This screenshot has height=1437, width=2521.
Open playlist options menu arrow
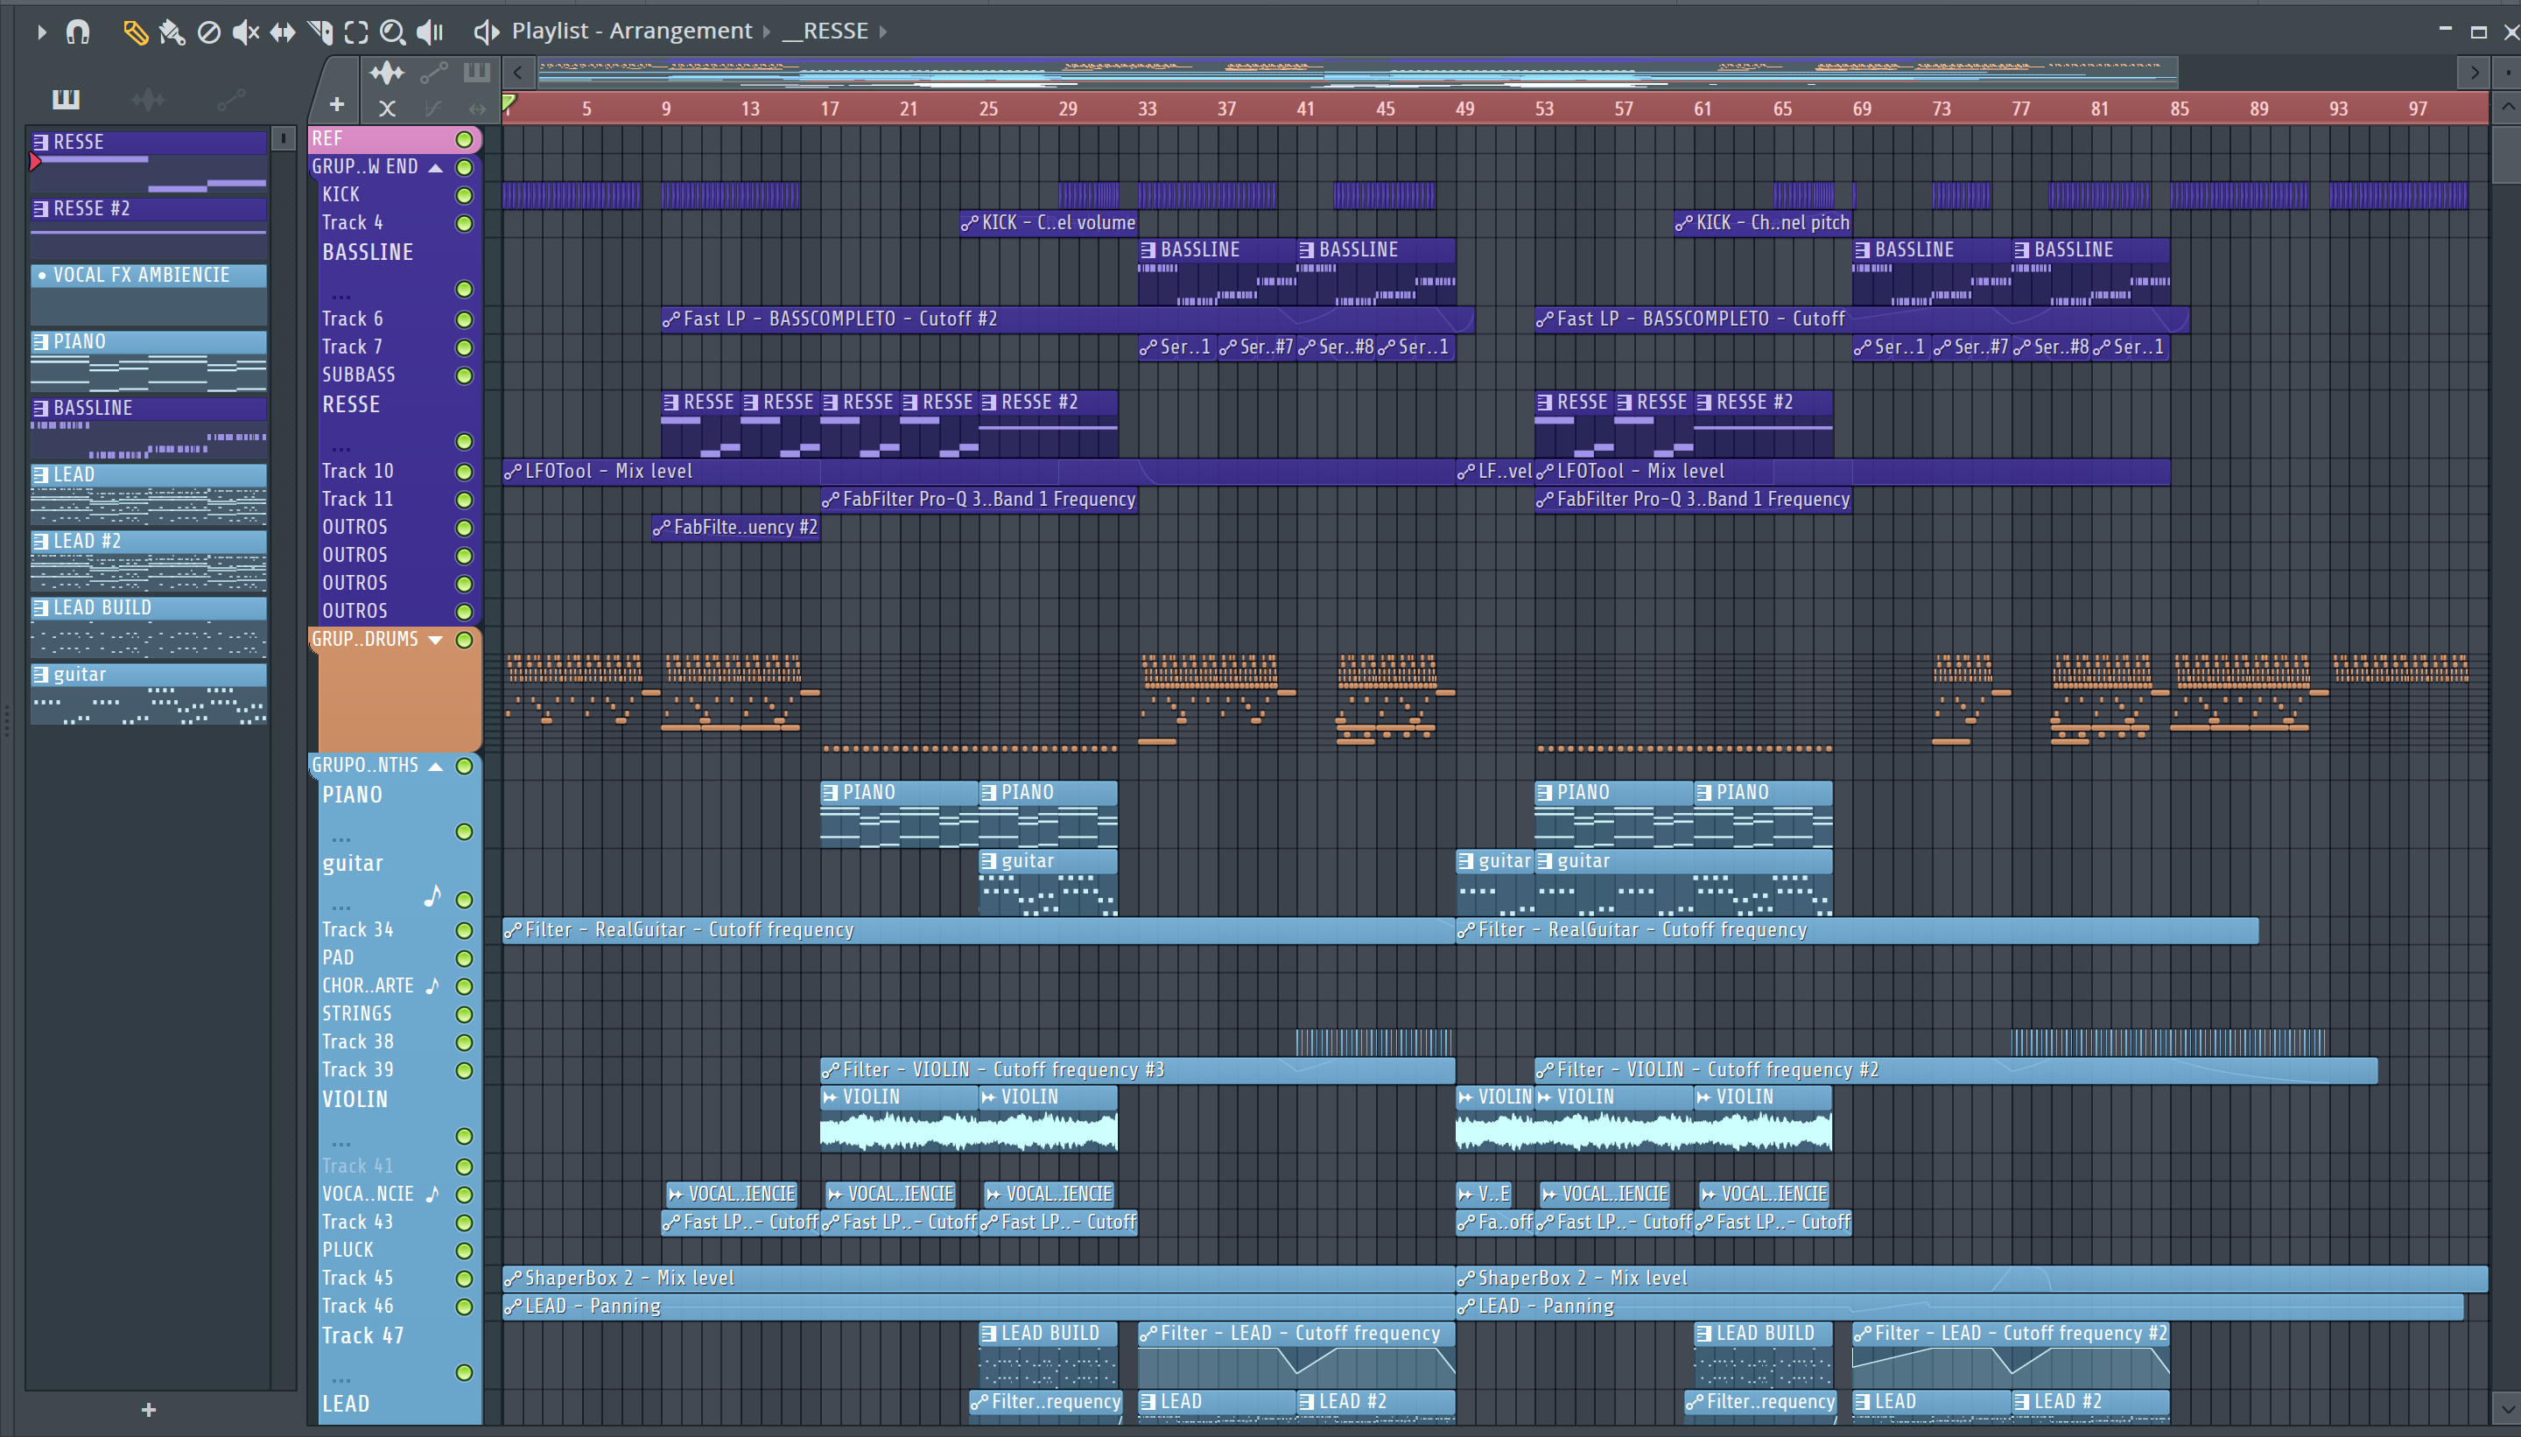click(x=41, y=32)
